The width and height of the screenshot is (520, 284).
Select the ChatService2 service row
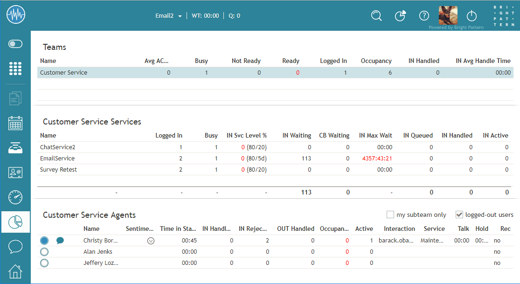[x=275, y=147]
